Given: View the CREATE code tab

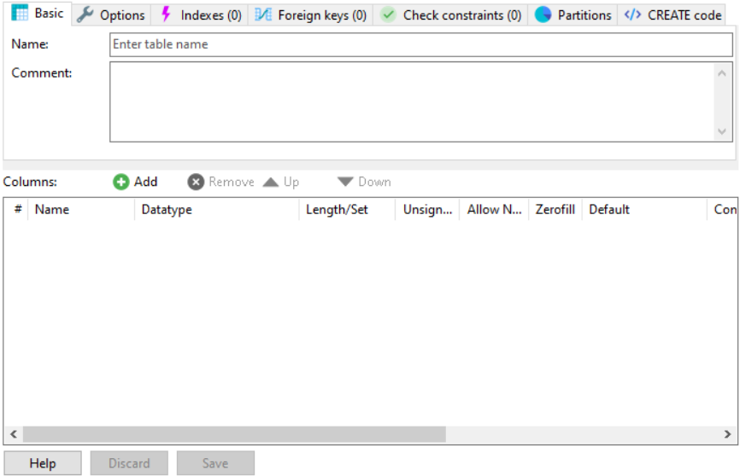Looking at the screenshot, I should (x=672, y=15).
